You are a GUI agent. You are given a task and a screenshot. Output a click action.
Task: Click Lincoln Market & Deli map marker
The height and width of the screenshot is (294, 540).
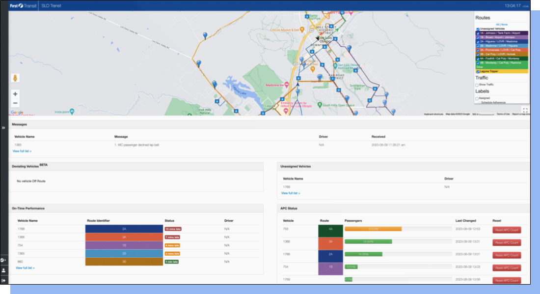pyautogui.click(x=302, y=29)
